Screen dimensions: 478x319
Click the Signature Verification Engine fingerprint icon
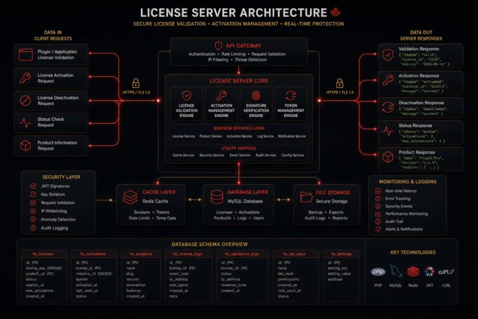point(256,96)
